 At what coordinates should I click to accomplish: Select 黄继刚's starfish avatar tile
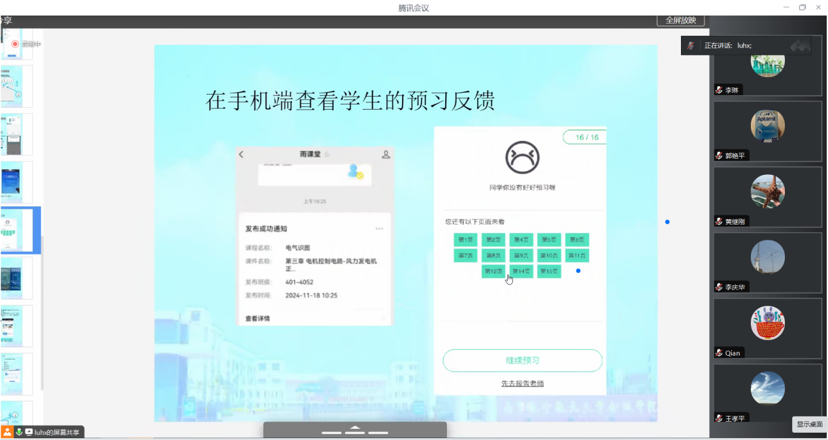(768, 191)
